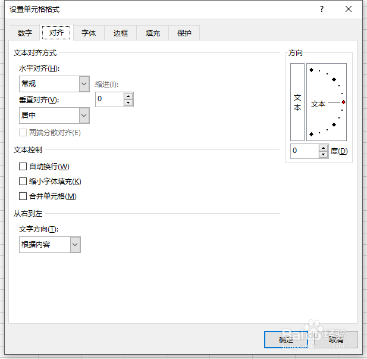Select the vertical 文本 orientation box

point(297,101)
